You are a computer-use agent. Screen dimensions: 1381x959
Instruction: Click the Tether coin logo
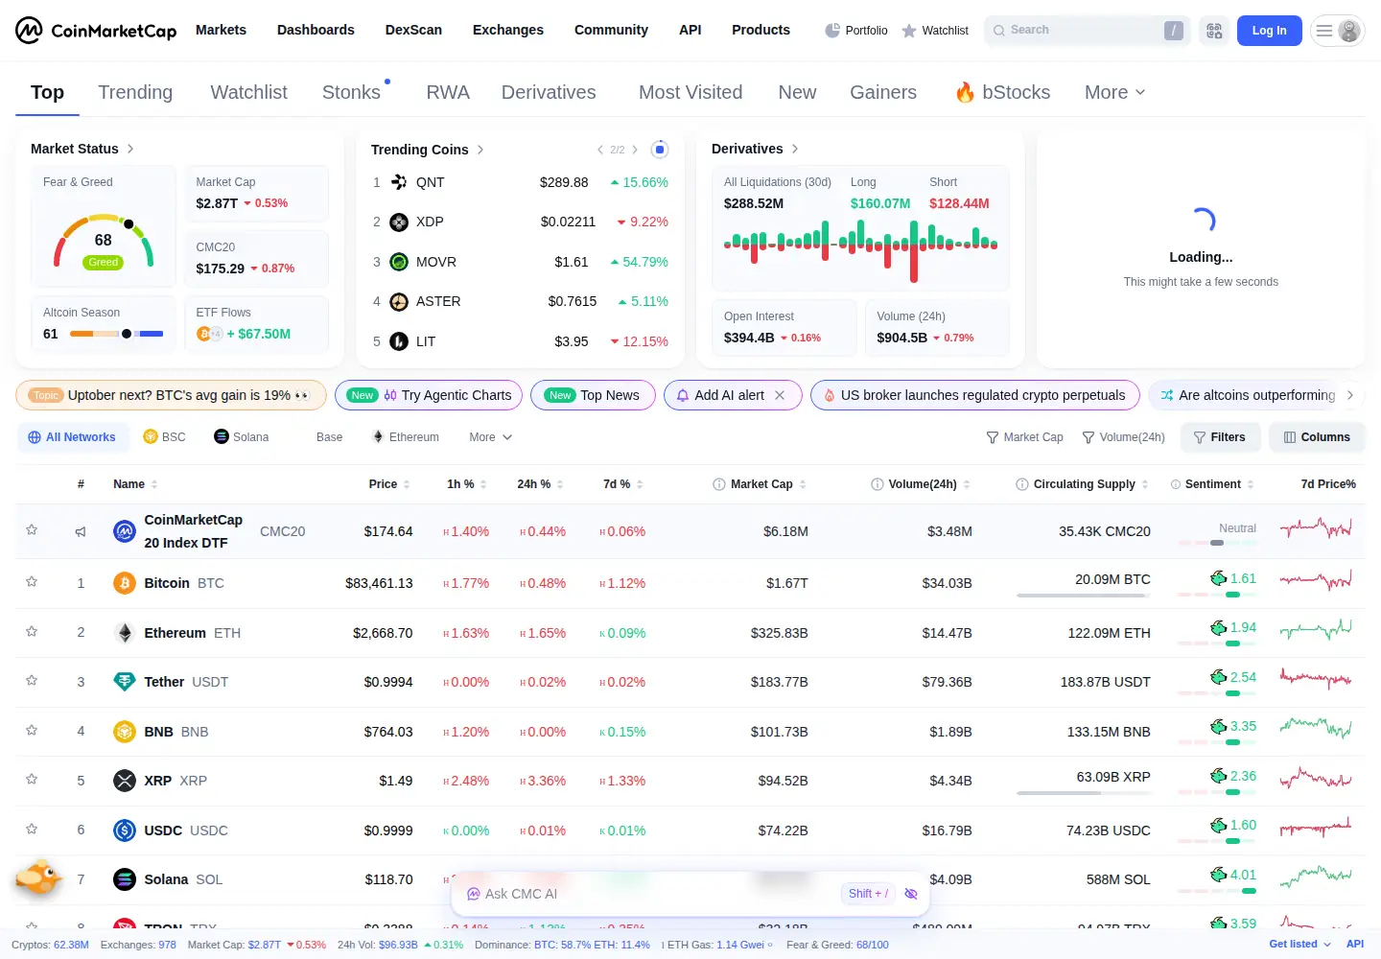pos(125,682)
